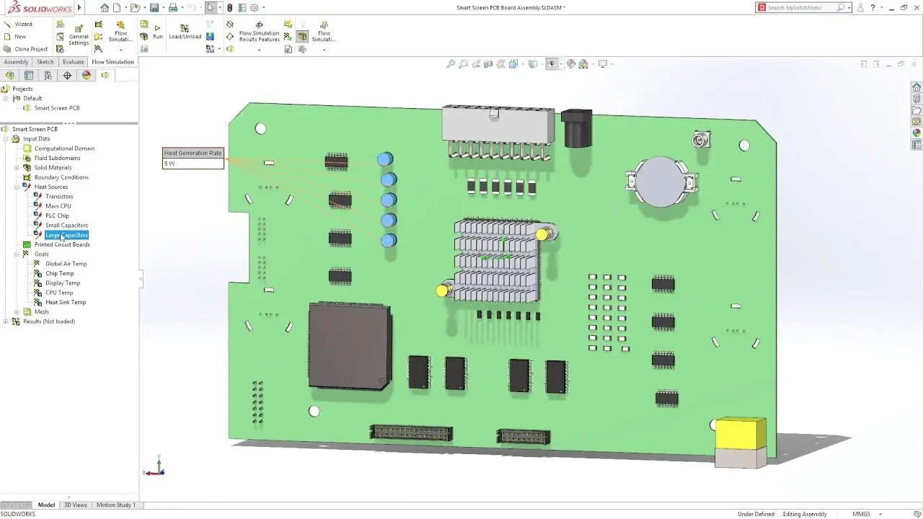
Task: Run the flow simulation
Action: (x=157, y=32)
